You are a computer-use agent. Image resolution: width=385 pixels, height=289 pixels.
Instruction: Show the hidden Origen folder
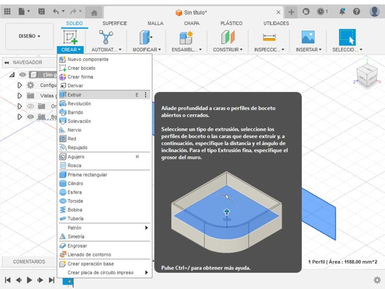point(30,106)
